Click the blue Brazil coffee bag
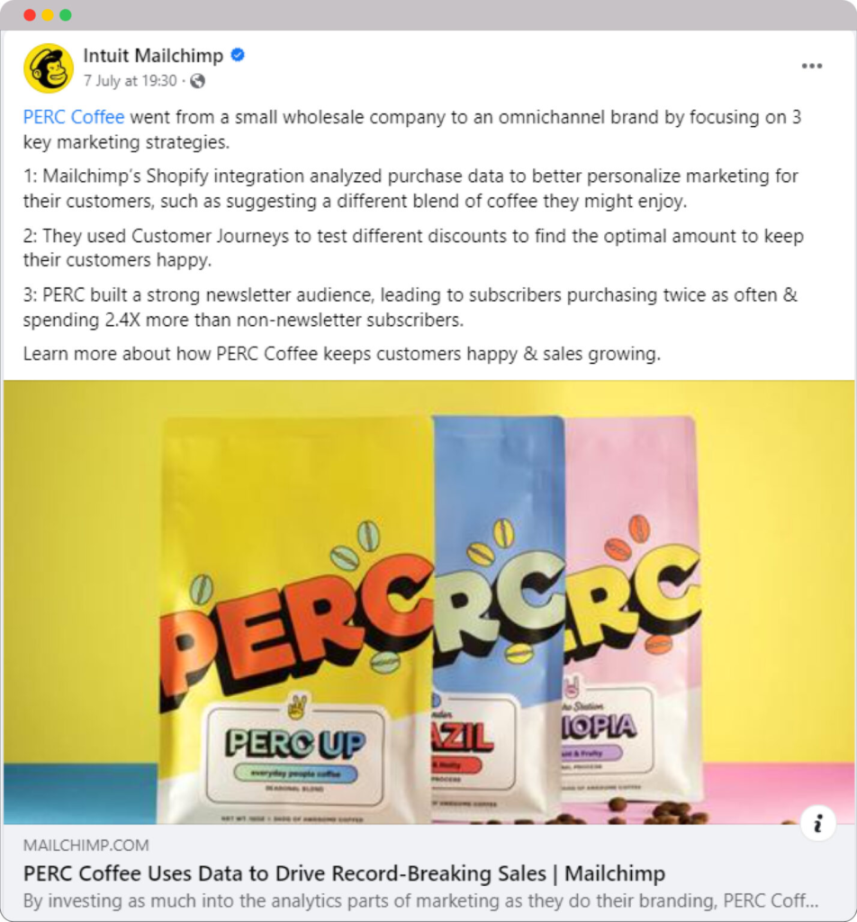 tap(499, 618)
